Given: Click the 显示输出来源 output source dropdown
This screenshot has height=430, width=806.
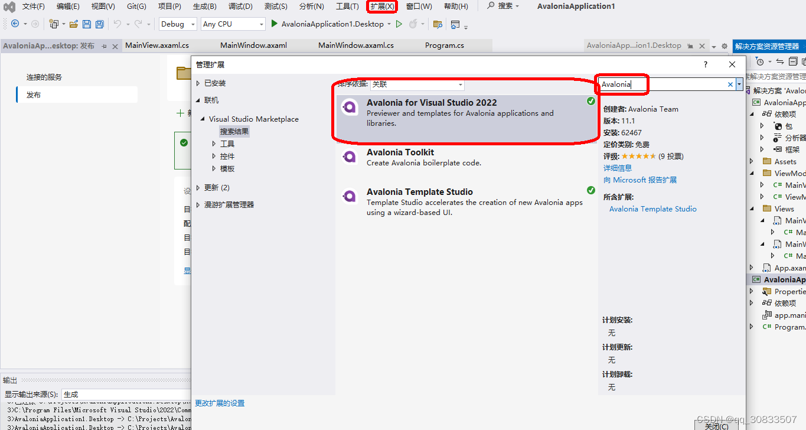Looking at the screenshot, I should pyautogui.click(x=87, y=394).
